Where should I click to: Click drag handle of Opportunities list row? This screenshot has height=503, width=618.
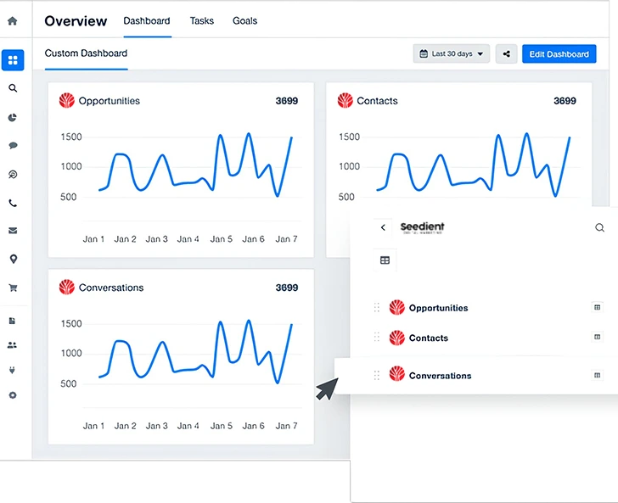point(376,308)
